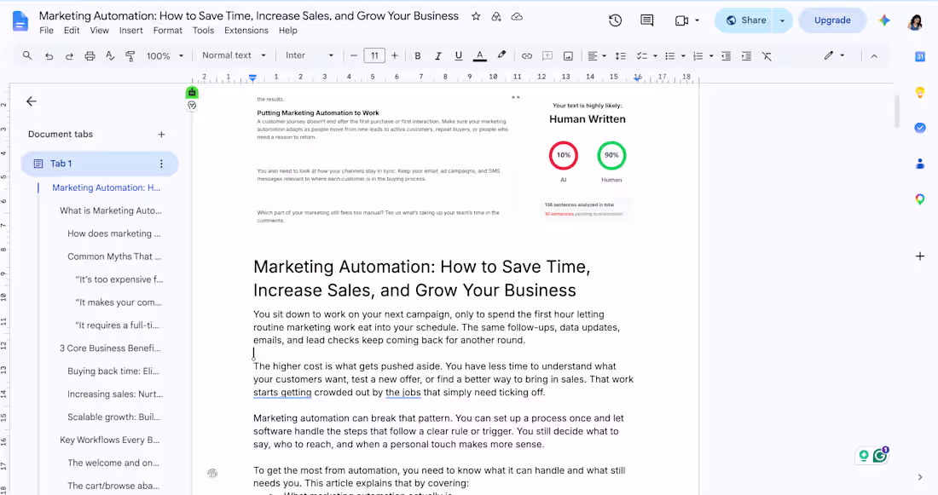Start a Meet video call
938x495 pixels.
(x=681, y=20)
